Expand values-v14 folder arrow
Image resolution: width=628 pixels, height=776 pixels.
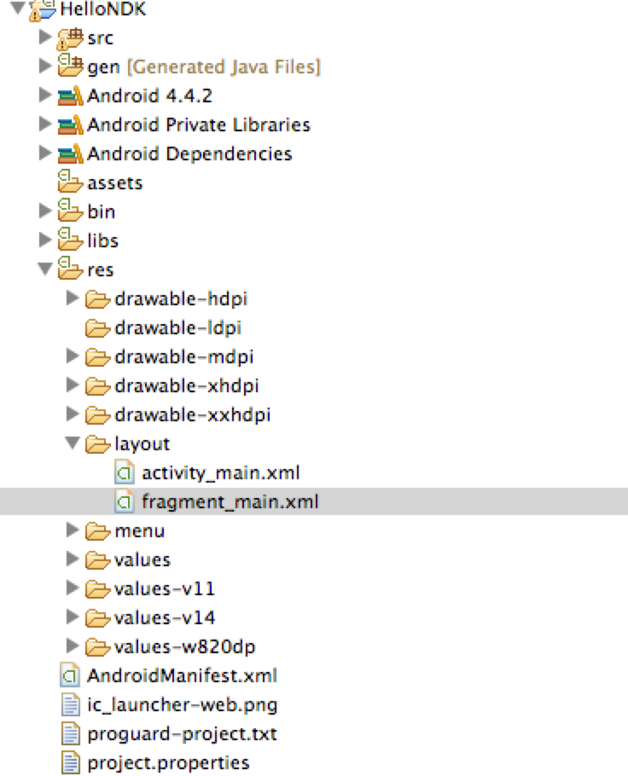click(73, 617)
